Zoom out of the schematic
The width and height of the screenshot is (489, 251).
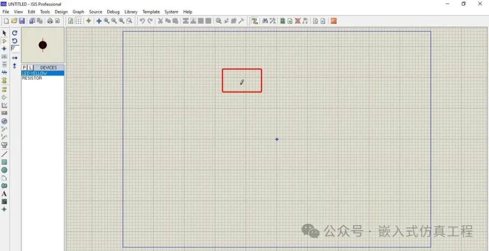click(x=114, y=21)
